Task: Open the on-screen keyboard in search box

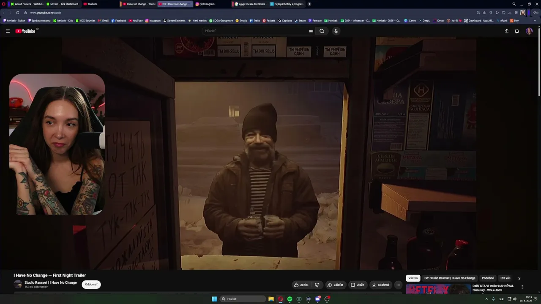Action: pyautogui.click(x=311, y=31)
